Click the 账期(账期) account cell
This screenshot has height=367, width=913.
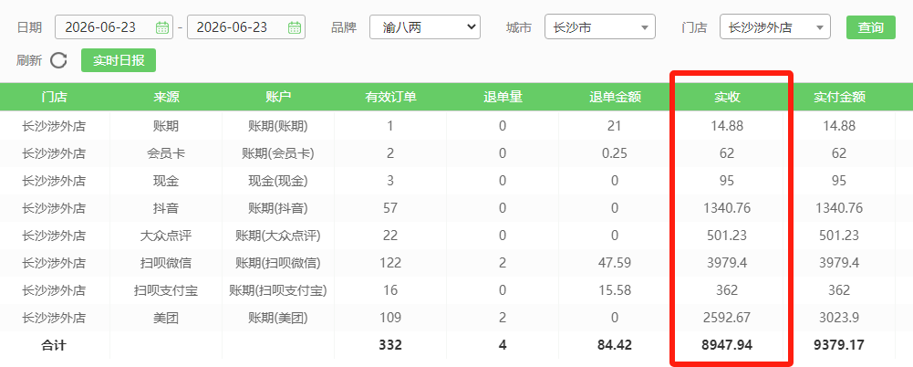click(278, 126)
